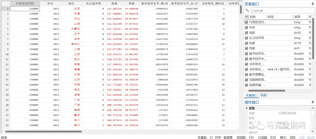The image size is (316, 139).
Task: Select the 上海 region cell
Action: click(71, 49)
